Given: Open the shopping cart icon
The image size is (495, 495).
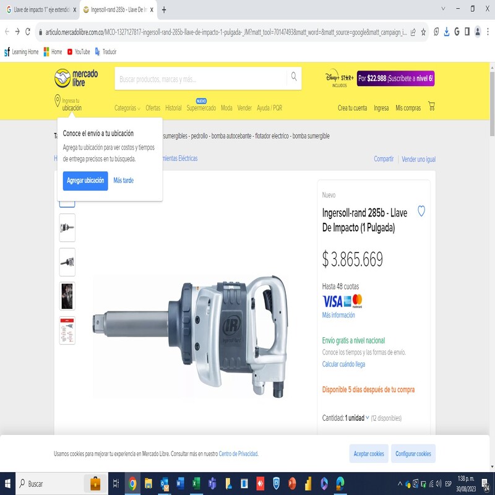Looking at the screenshot, I should 431,106.
